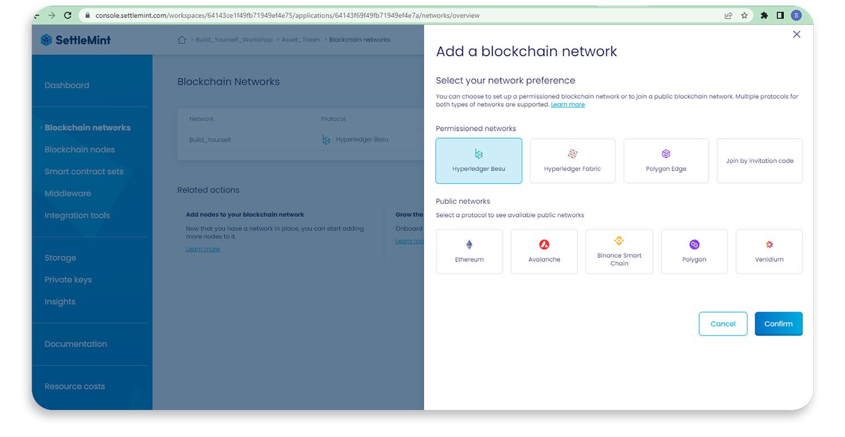Click the Cancel button
Image resolution: width=845 pixels, height=437 pixels.
[723, 324]
